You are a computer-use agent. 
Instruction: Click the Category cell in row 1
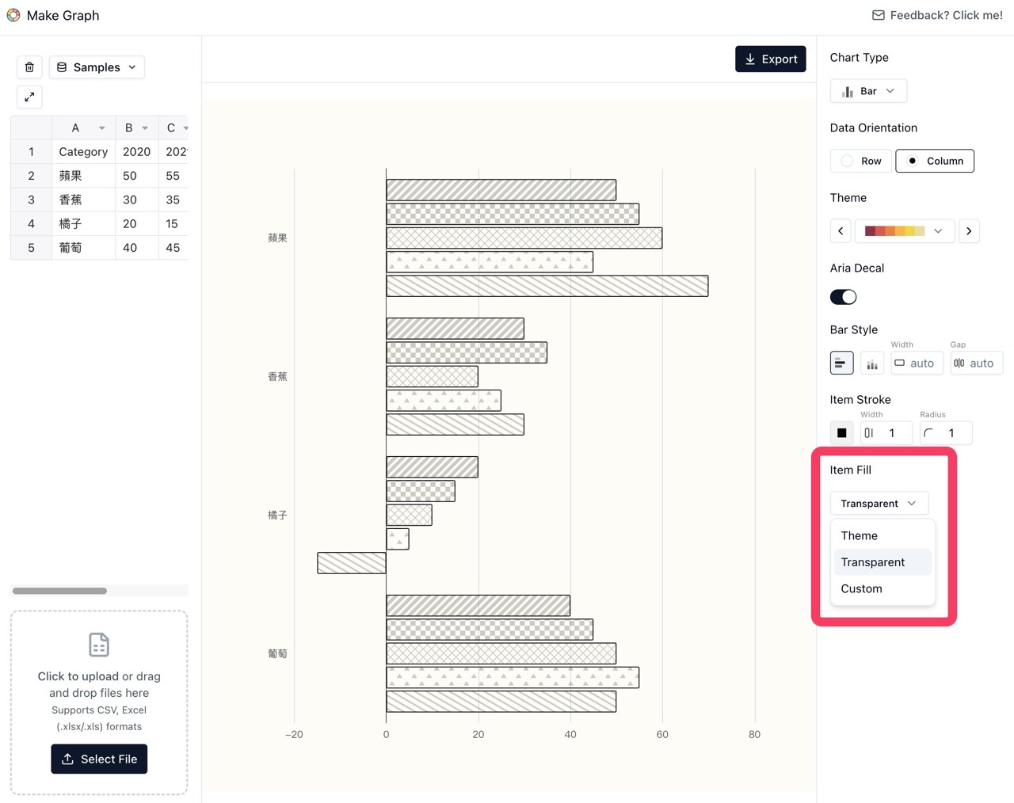pyautogui.click(x=83, y=151)
